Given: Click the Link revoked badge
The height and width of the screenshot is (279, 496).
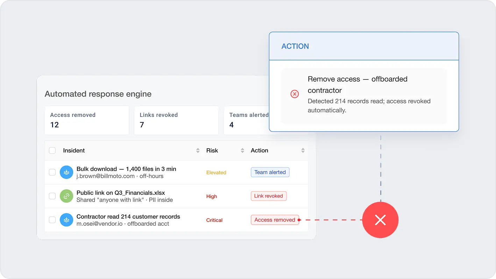Looking at the screenshot, I should [x=269, y=196].
